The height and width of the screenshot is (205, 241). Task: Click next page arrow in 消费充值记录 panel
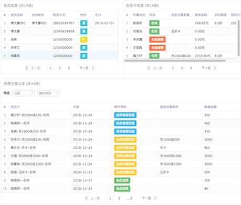point(155,198)
